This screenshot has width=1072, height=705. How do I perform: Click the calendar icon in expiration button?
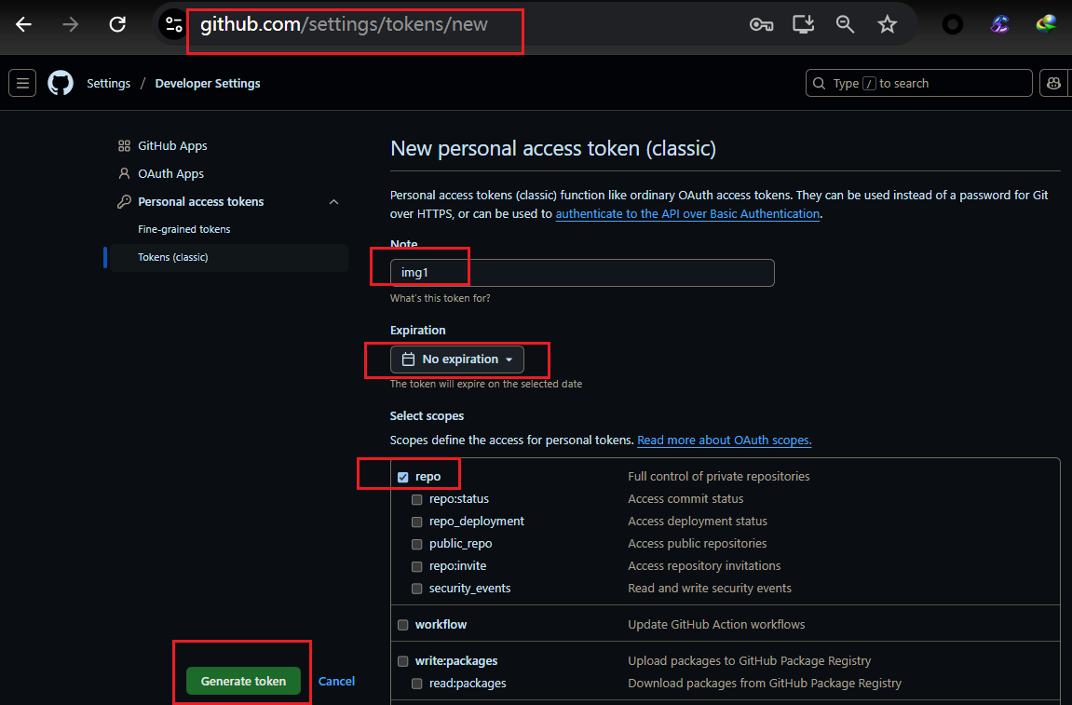pyautogui.click(x=408, y=359)
